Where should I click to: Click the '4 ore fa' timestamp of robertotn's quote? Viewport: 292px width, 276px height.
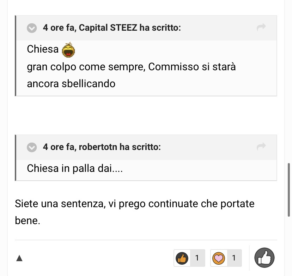pos(59,147)
